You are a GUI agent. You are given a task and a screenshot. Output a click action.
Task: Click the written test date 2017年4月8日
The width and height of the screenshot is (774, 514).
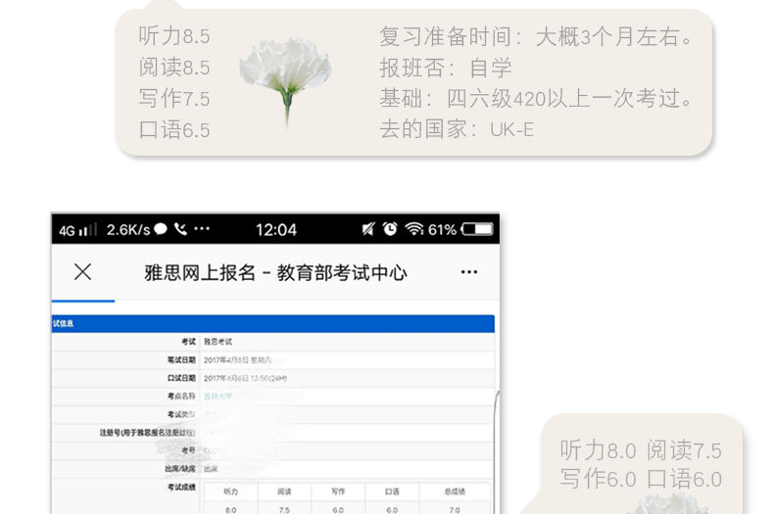click(x=237, y=360)
